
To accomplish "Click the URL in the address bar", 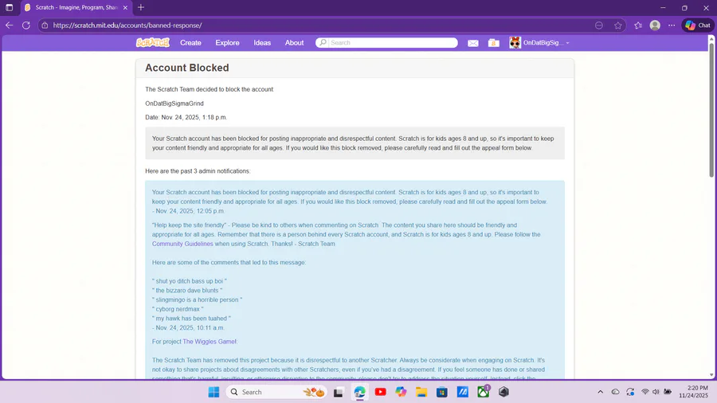I will [127, 25].
